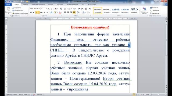Open the underline style dropdown arrow
Screen dimensions: 172x96
pyautogui.click(x=39, y=13)
